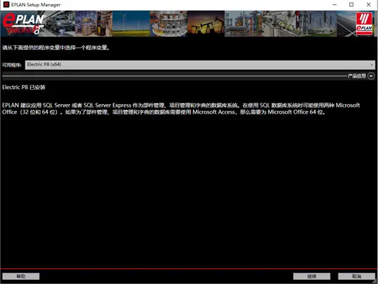Click the EPLAN Electric P8 logo
The height and width of the screenshot is (284, 378).
tap(23, 24)
